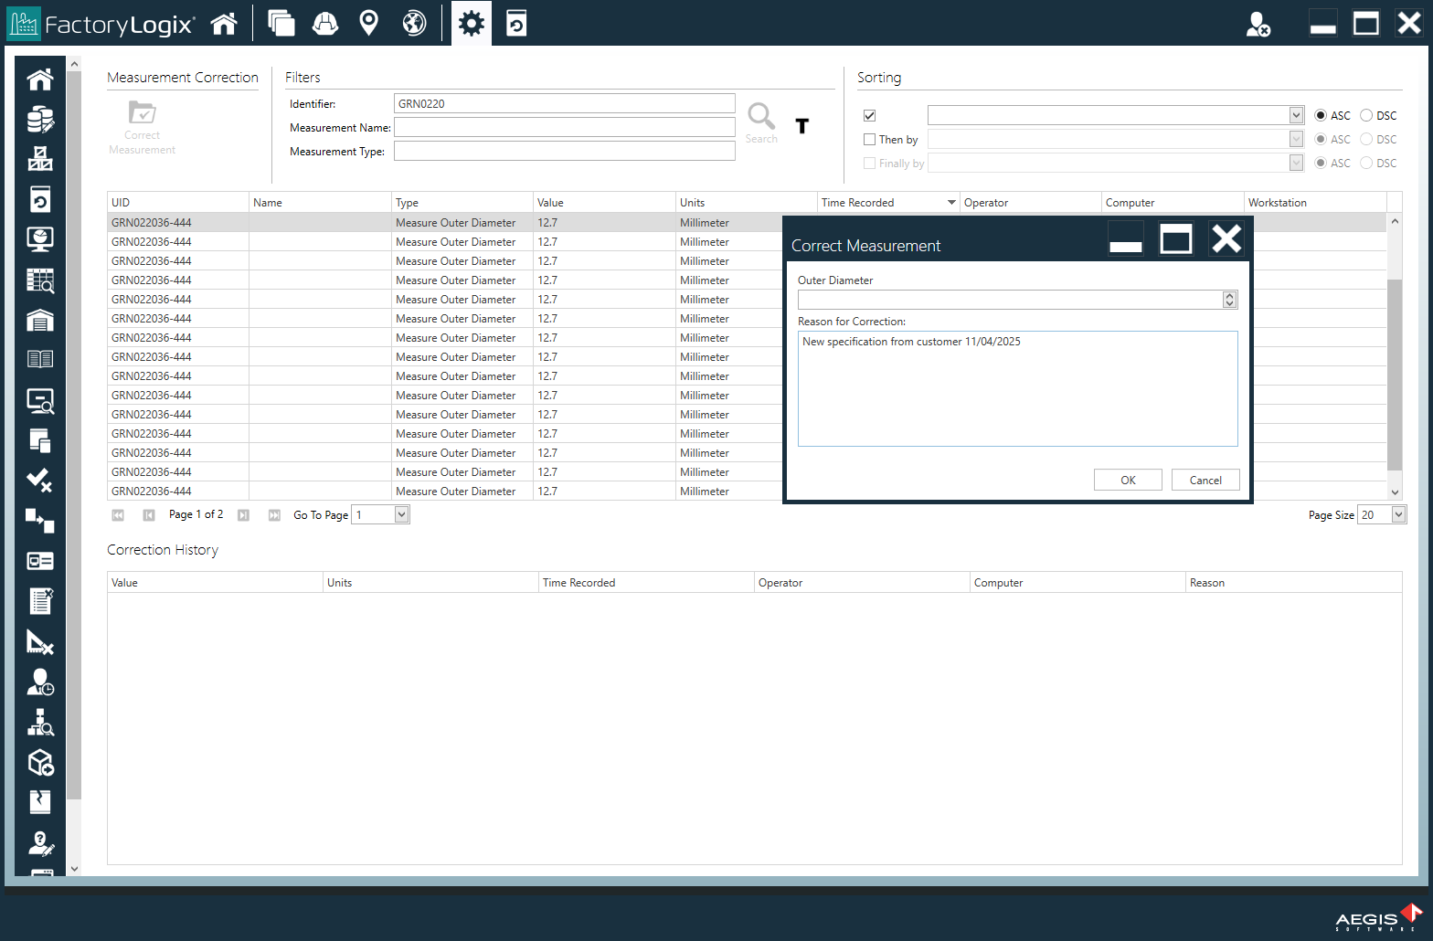This screenshot has width=1433, height=941.
Task: Click the monitor pie chart sidebar icon
Action: point(40,239)
